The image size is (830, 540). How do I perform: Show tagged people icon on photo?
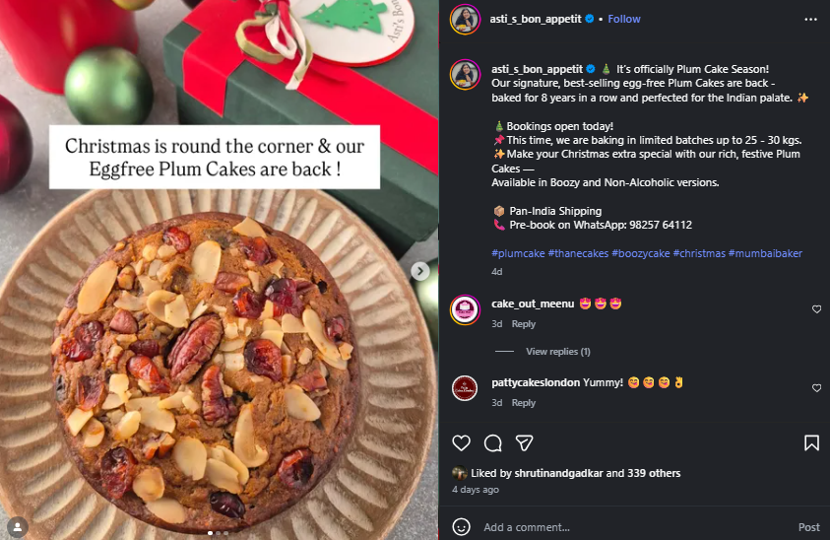coord(18,527)
